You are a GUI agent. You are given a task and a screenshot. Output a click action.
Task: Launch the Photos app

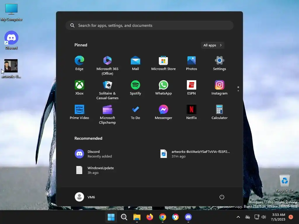click(x=192, y=63)
